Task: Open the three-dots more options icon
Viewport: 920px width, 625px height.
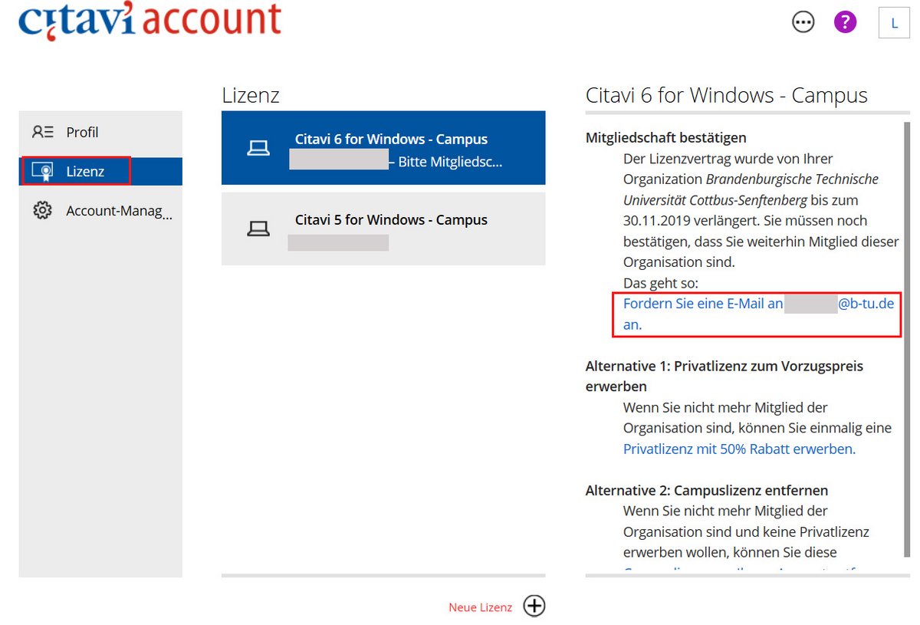Action: click(x=803, y=23)
